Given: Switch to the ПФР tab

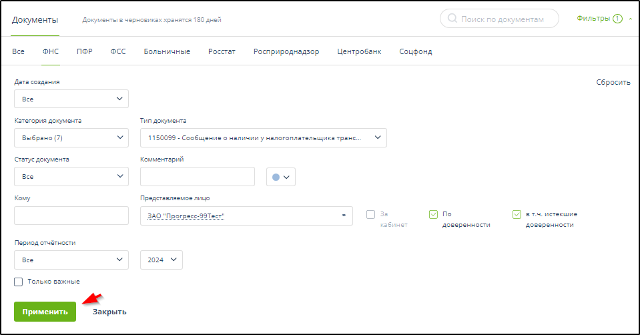Looking at the screenshot, I should click(85, 51).
